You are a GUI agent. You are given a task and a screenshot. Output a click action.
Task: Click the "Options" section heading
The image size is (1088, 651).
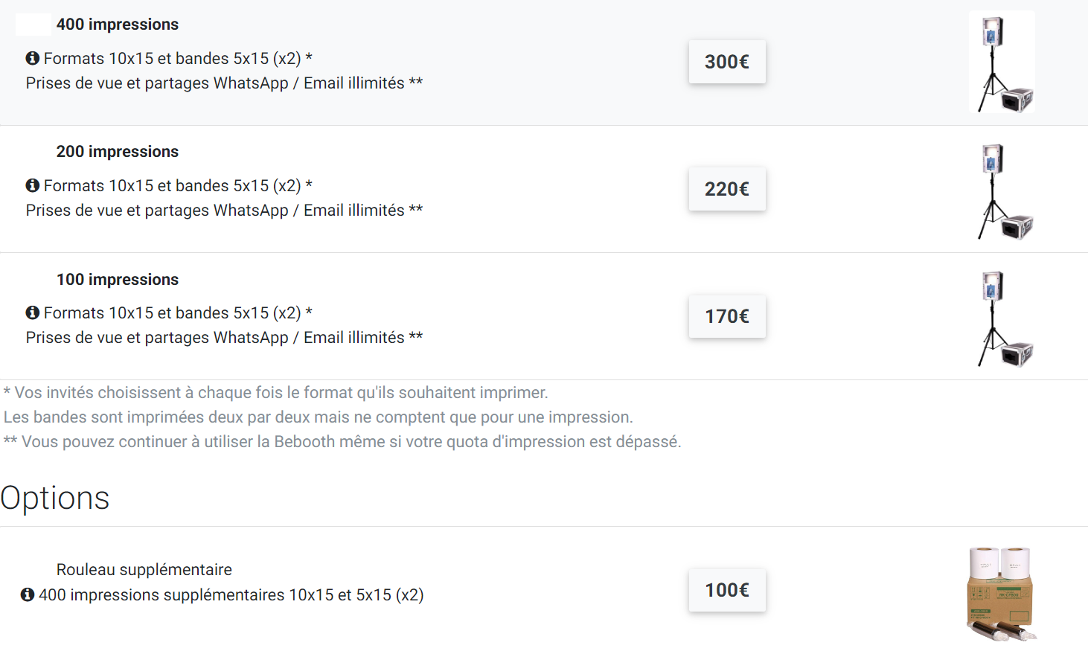pyautogui.click(x=55, y=498)
